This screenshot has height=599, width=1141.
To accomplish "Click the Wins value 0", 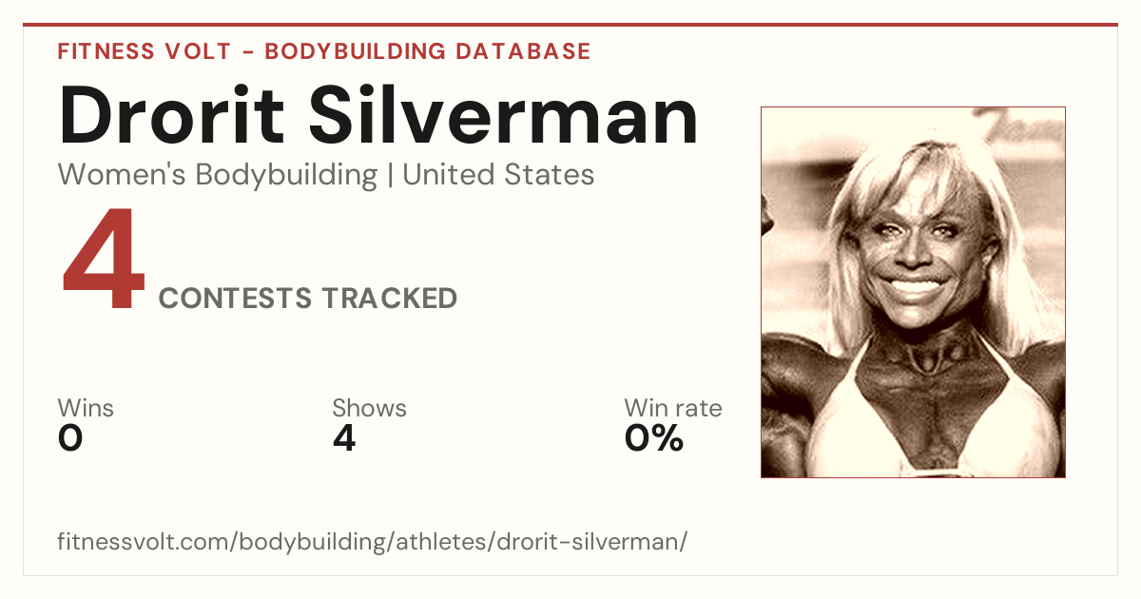I will coord(70,438).
